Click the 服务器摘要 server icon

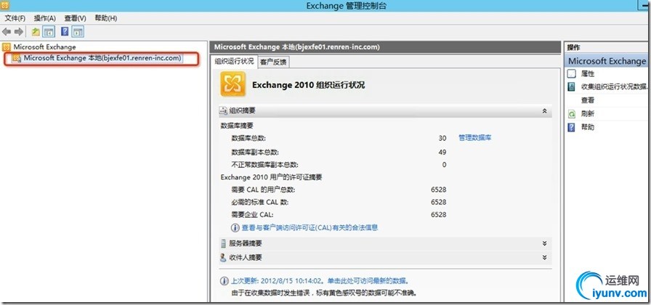223,243
